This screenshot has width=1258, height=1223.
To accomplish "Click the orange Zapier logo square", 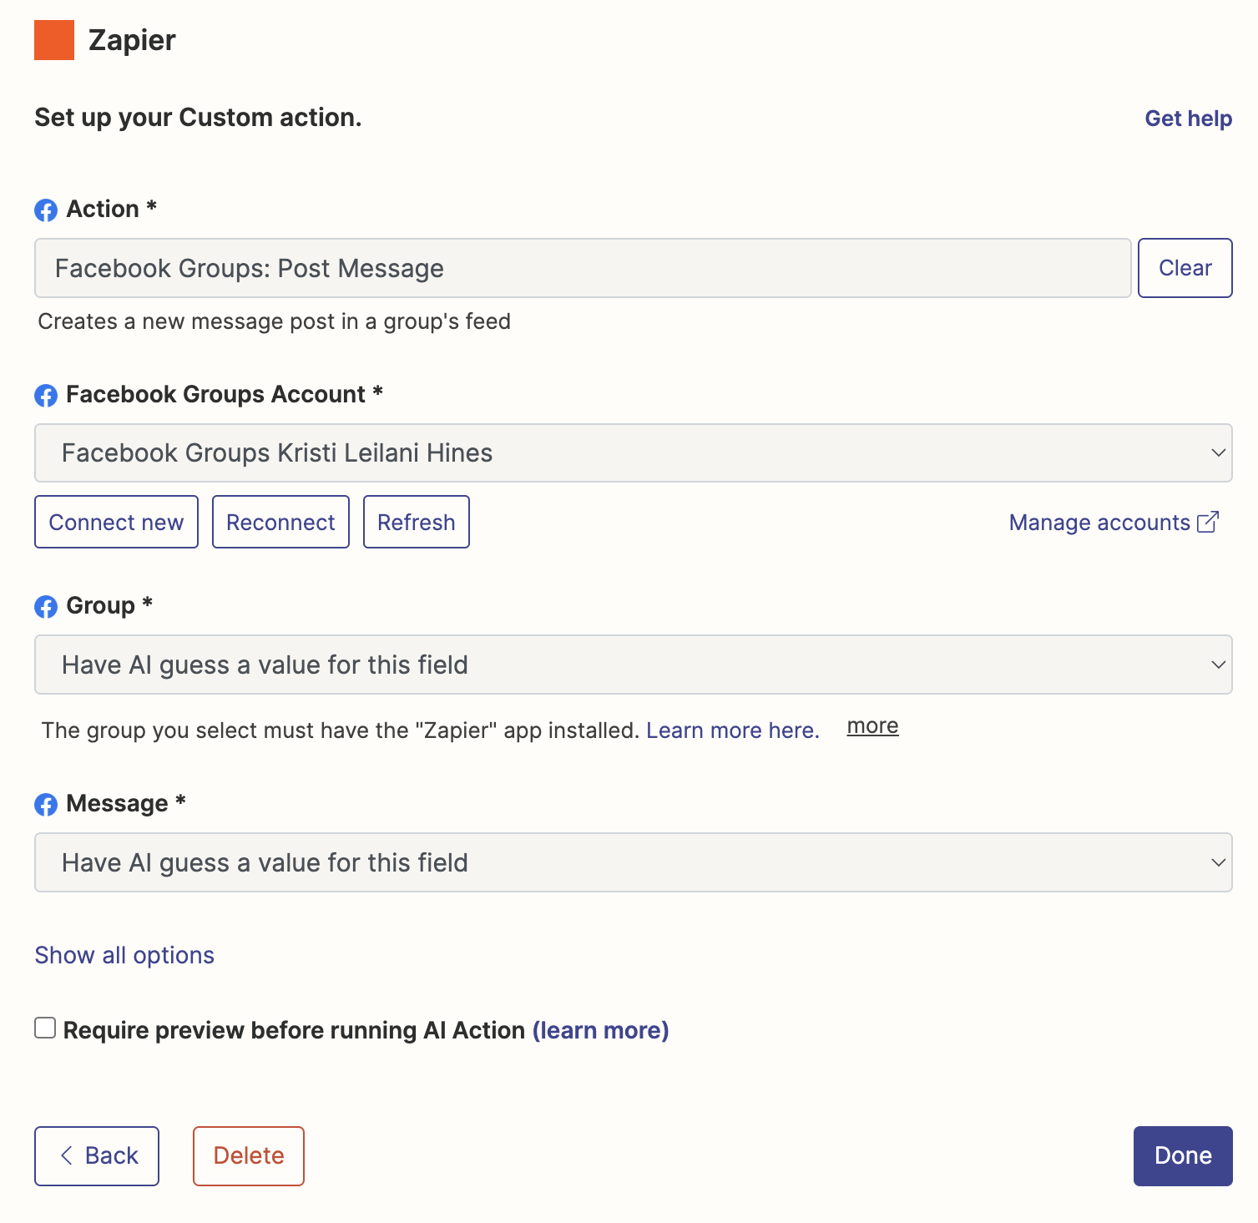I will pos(54,40).
